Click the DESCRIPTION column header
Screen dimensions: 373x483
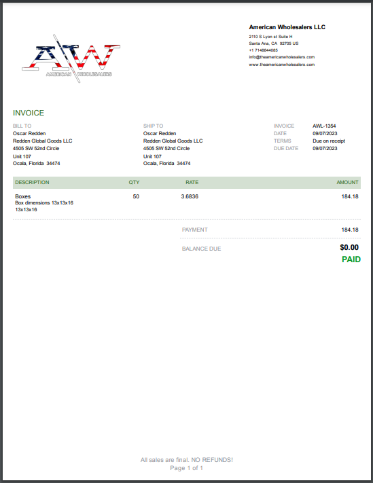(32, 182)
